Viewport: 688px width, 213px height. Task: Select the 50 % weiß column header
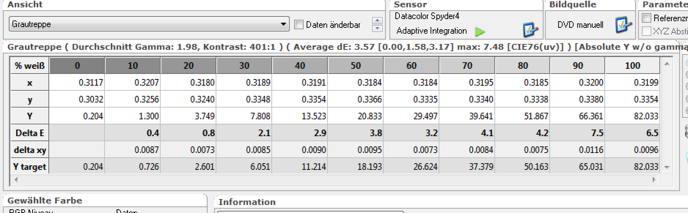(356, 66)
